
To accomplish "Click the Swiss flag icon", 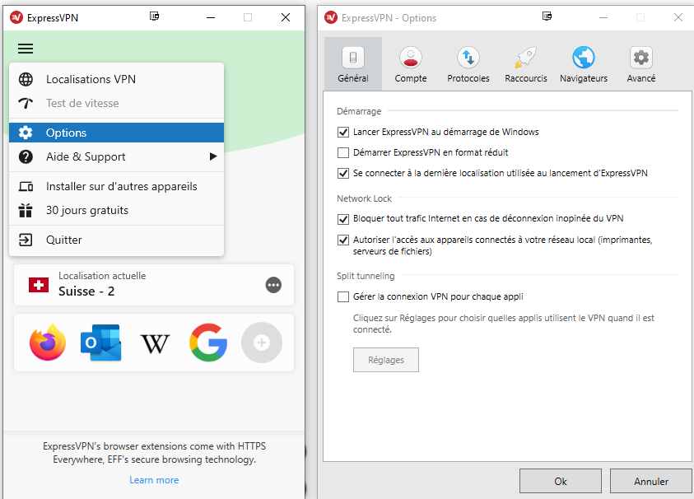I will pyautogui.click(x=39, y=285).
